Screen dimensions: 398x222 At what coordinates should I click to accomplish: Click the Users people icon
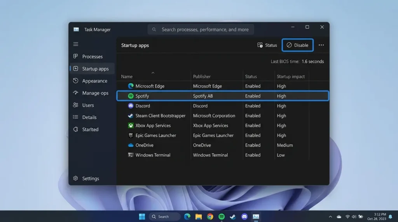click(76, 105)
